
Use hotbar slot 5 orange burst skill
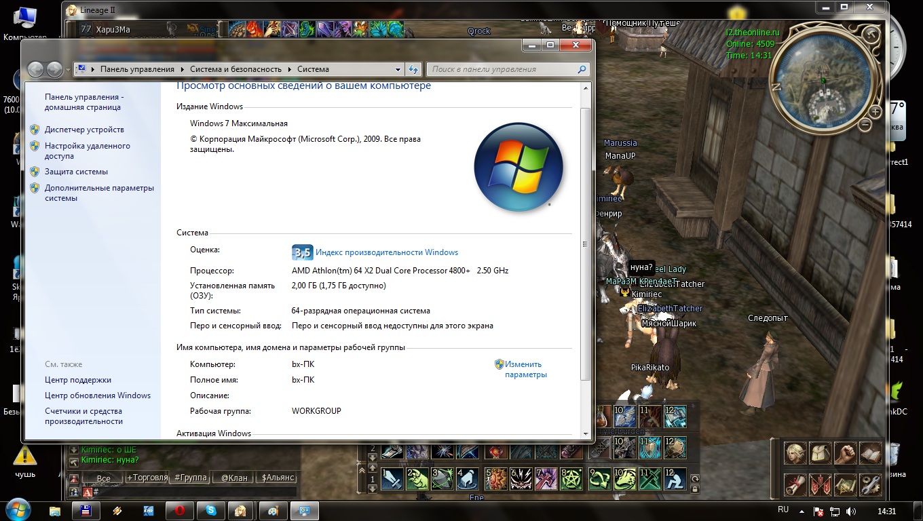point(497,479)
